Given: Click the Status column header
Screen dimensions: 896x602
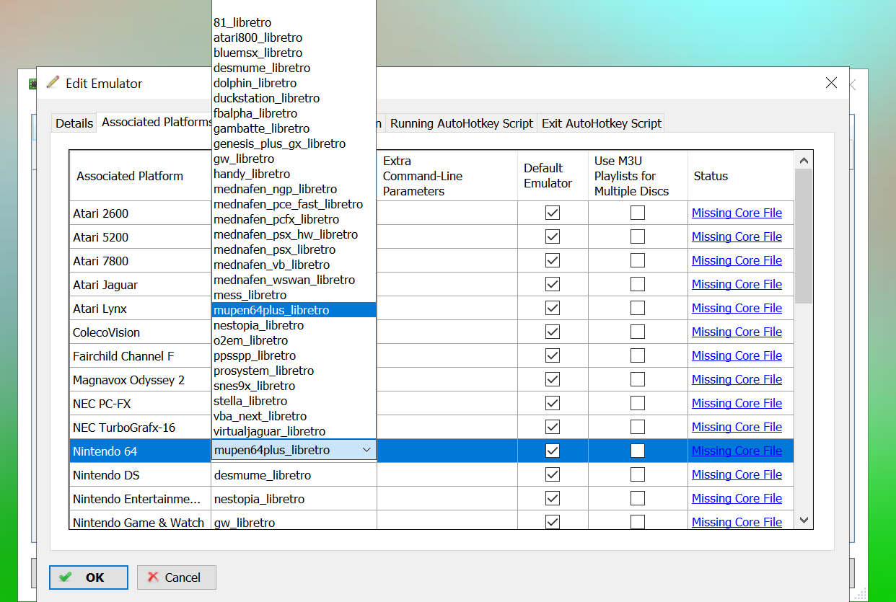Looking at the screenshot, I should coord(741,176).
